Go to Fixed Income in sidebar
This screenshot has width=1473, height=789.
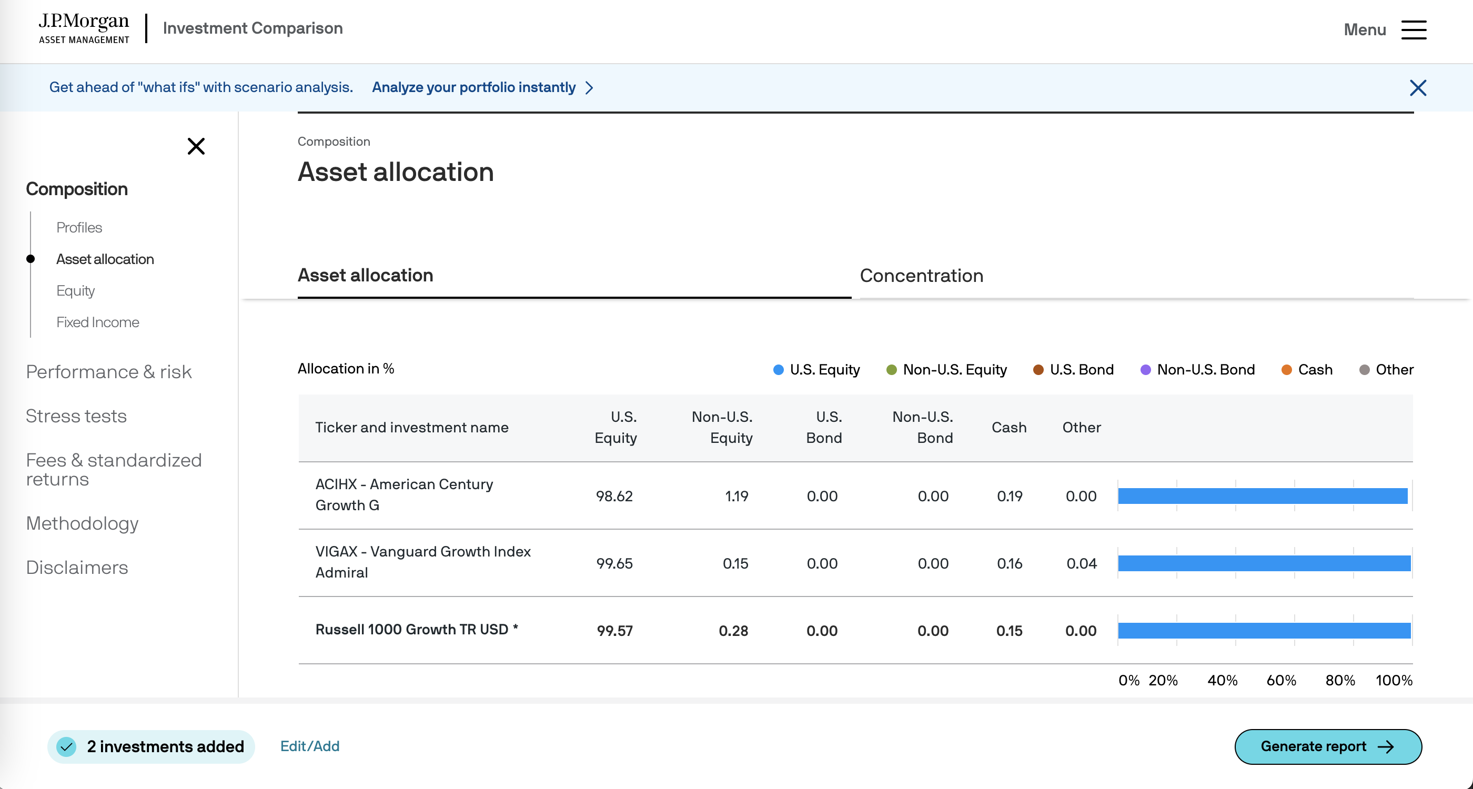(x=98, y=322)
